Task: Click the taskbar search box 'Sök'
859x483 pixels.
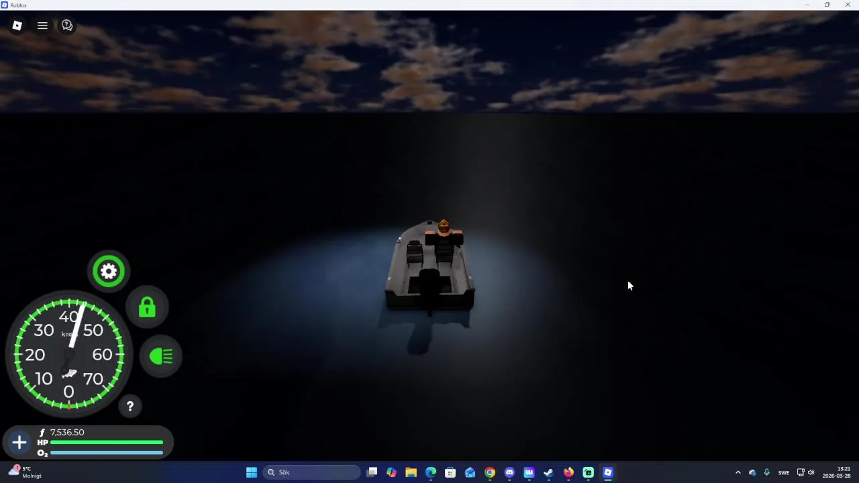Action: [x=311, y=472]
